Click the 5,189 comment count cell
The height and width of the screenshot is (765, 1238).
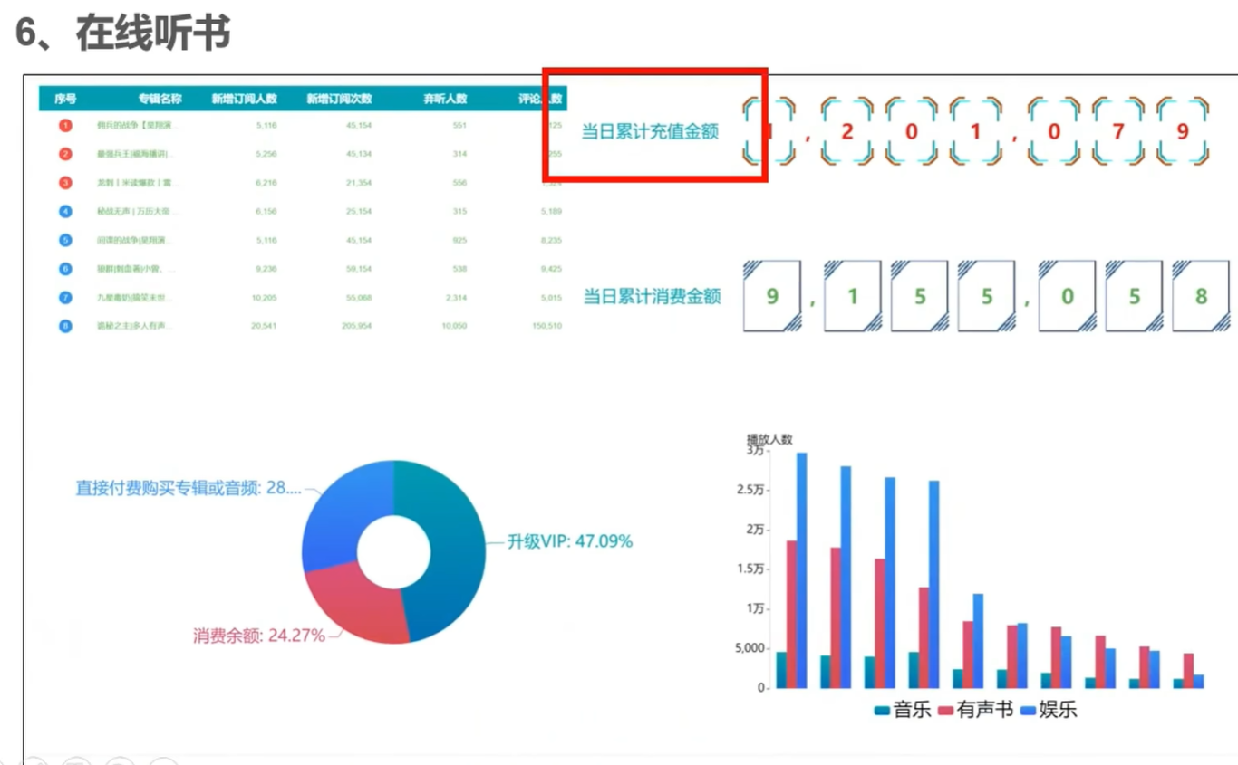(551, 211)
